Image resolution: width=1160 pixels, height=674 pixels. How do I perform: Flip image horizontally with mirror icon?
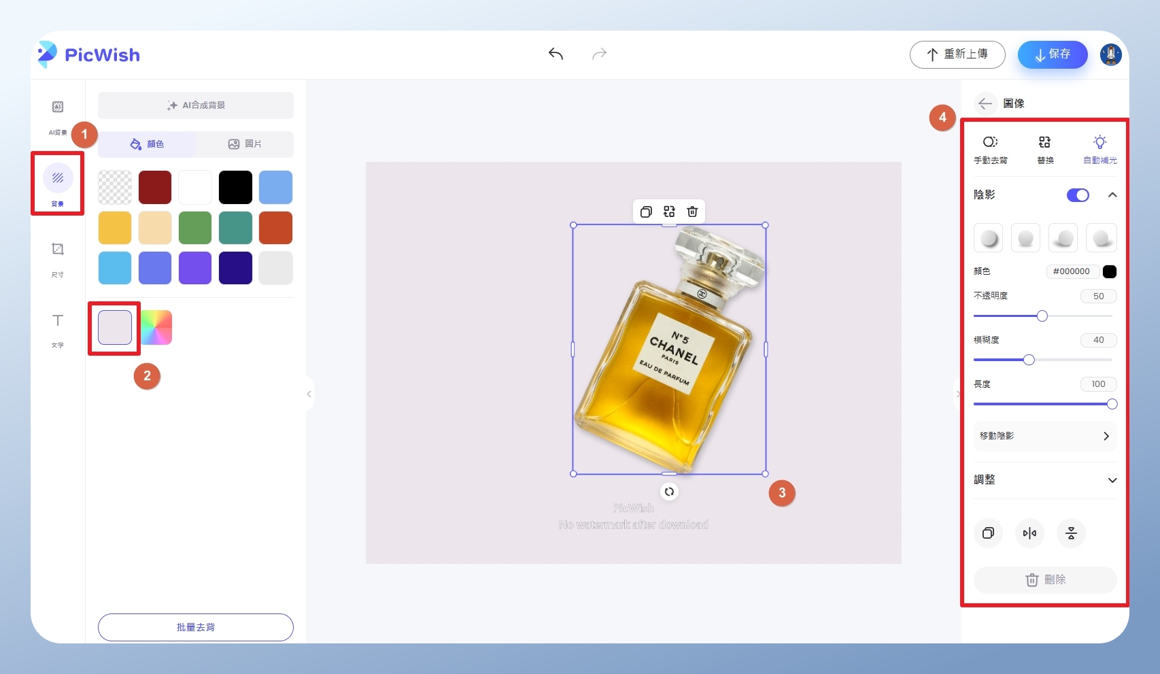coord(1029,533)
